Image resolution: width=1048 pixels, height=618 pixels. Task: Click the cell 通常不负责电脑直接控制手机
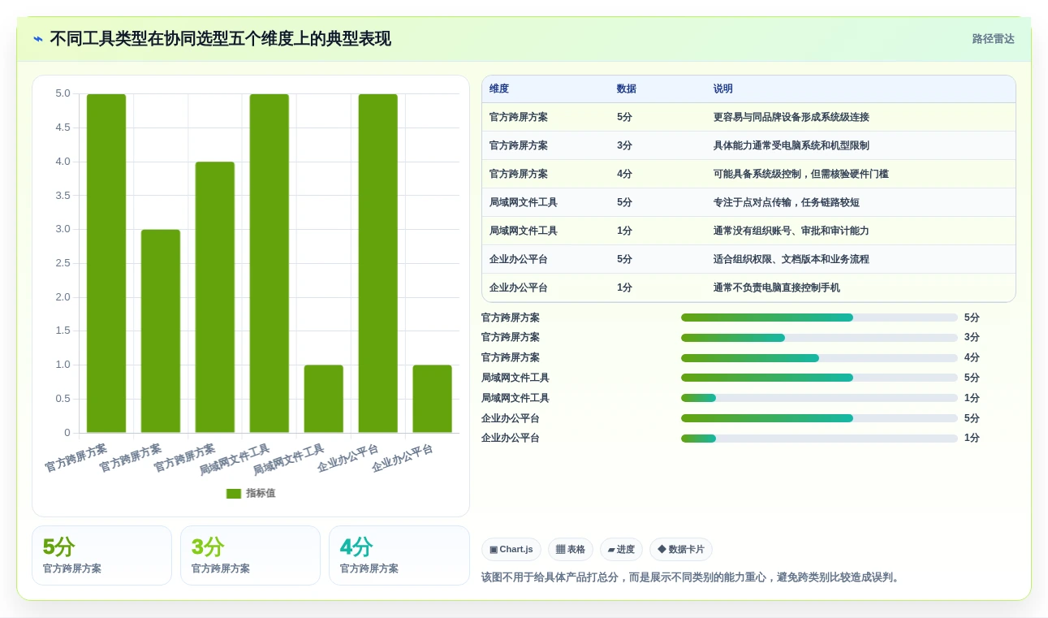click(x=777, y=288)
